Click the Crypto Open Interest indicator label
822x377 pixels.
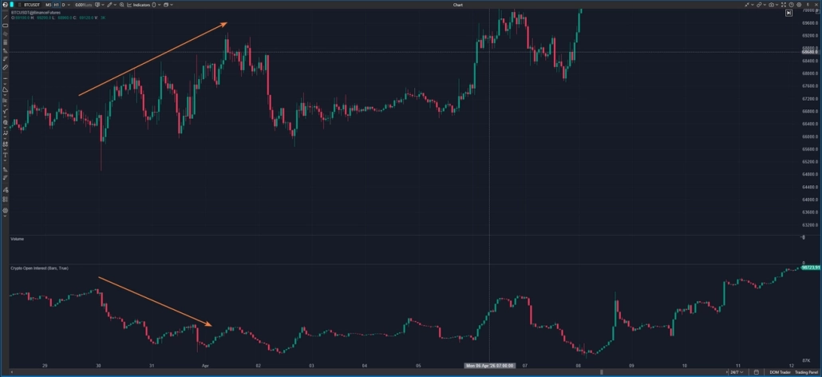pyautogui.click(x=40, y=268)
